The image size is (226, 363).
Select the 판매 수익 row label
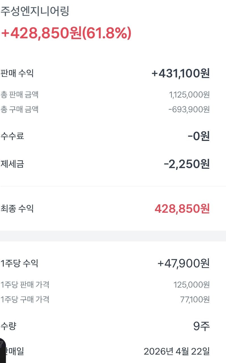[x=17, y=73]
